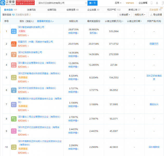Image resolution: width=164 pixels, height=156 pixels.
Task: Click 持股详情 under 14.5938%
Action: pyautogui.click(x=73, y=56)
